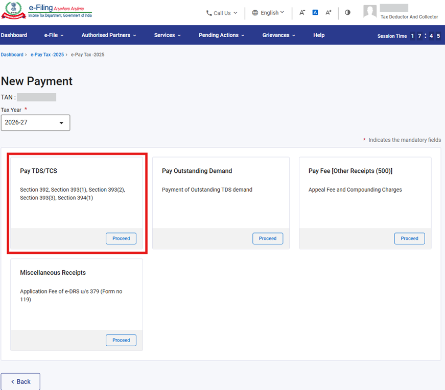Open the Grievances menu
Image resolution: width=445 pixels, height=390 pixels.
click(279, 35)
